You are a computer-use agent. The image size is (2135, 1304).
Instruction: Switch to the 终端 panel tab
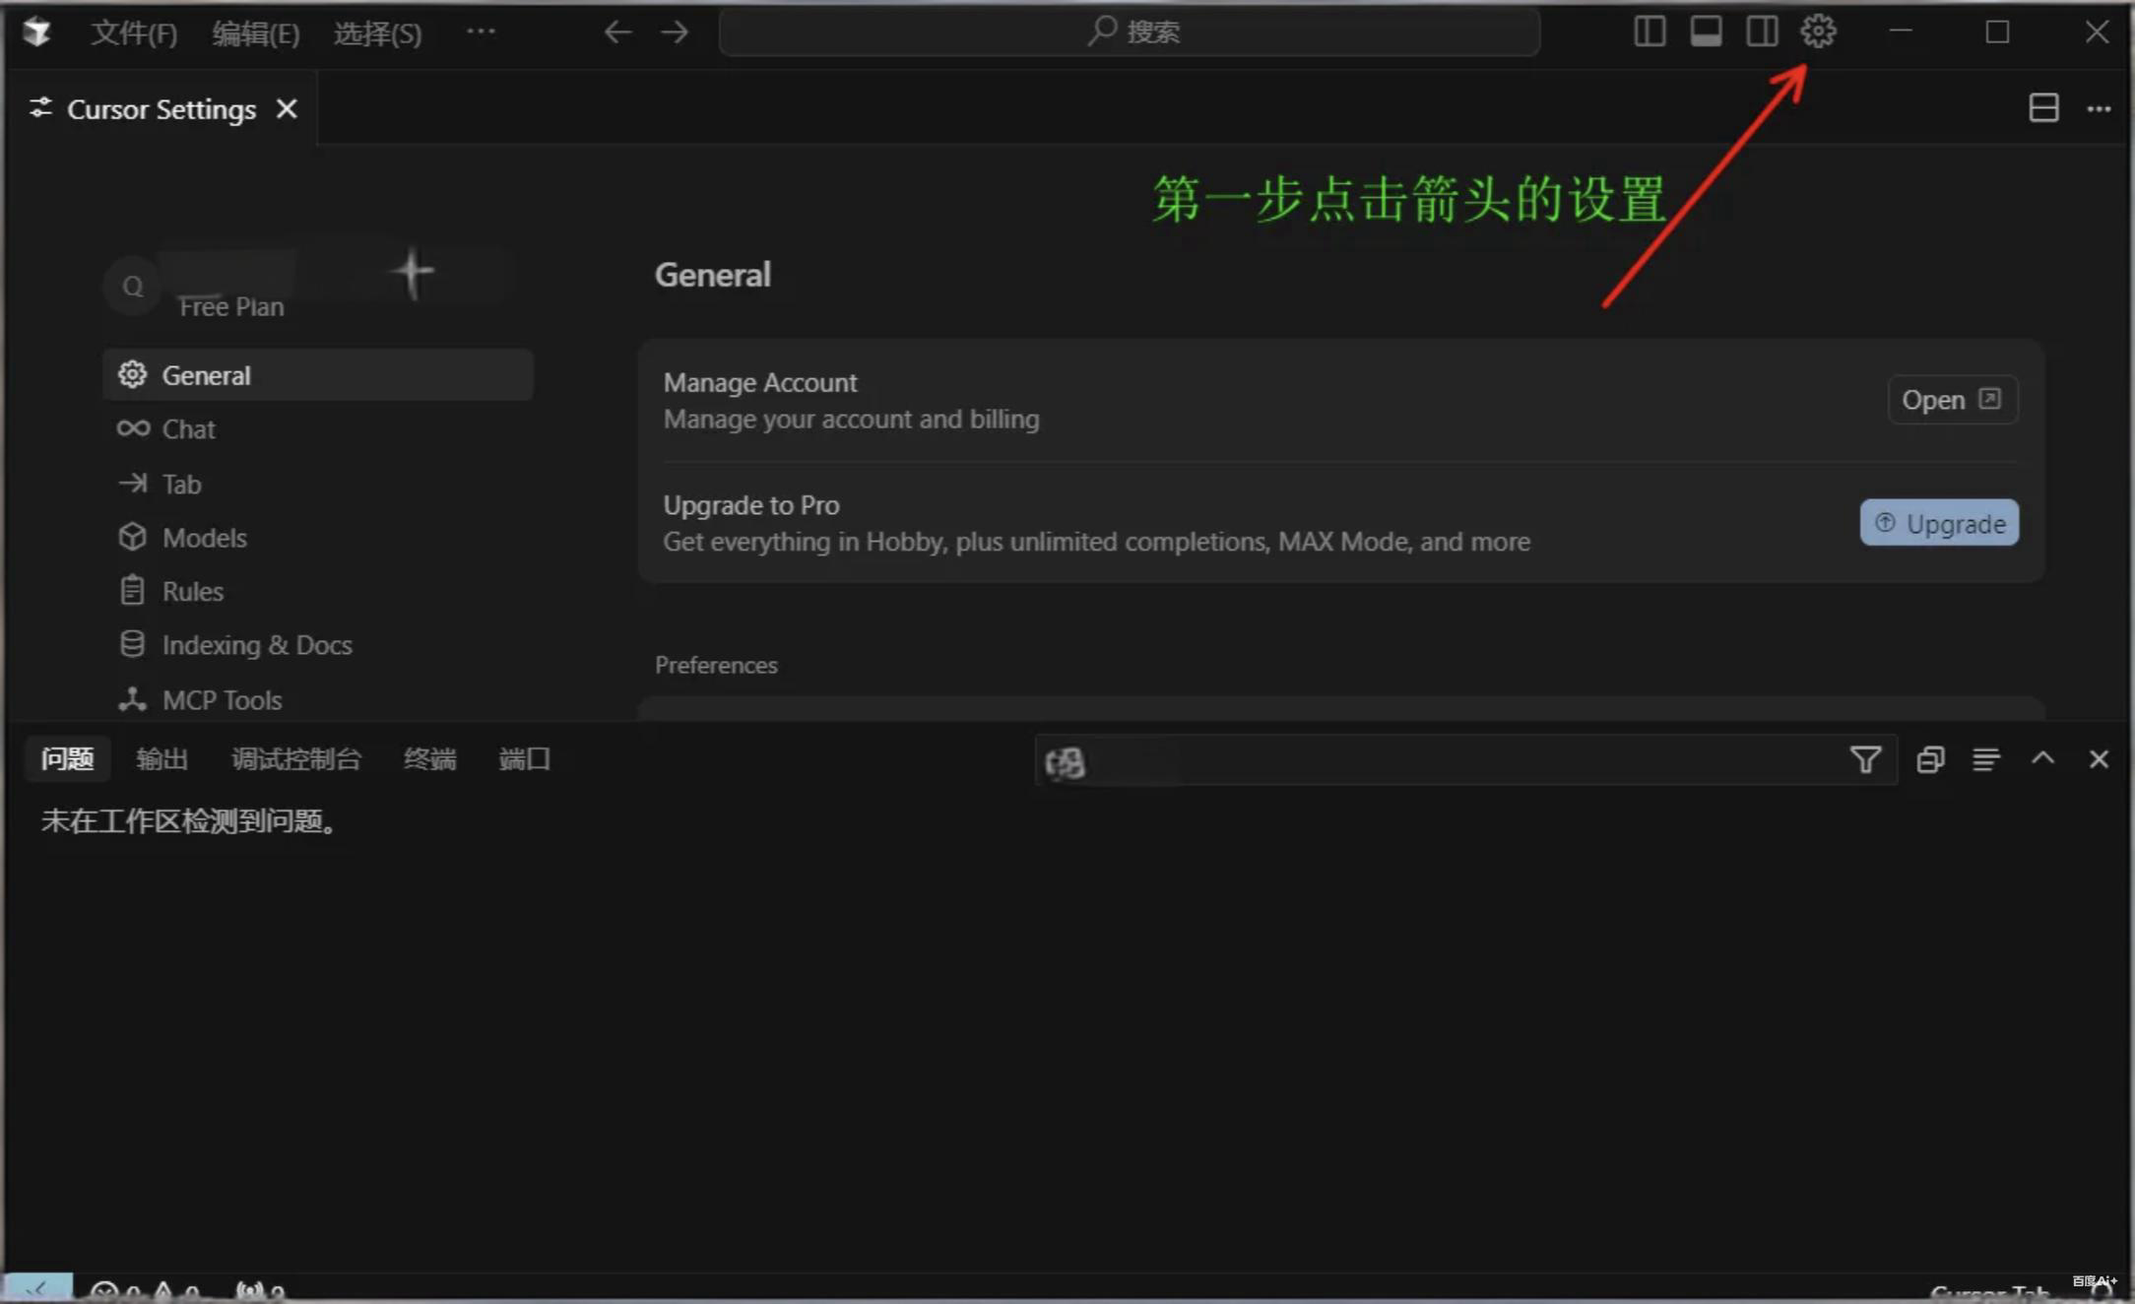(x=429, y=759)
